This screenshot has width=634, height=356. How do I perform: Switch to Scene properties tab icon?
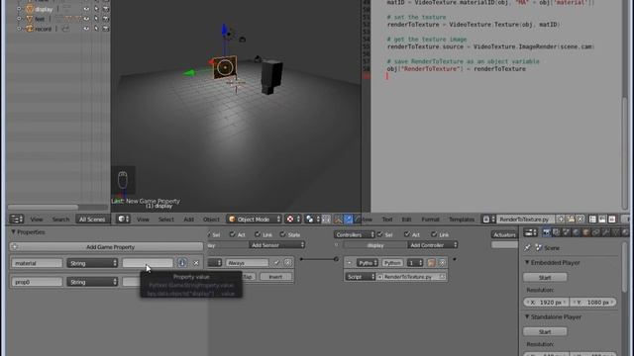(566, 232)
